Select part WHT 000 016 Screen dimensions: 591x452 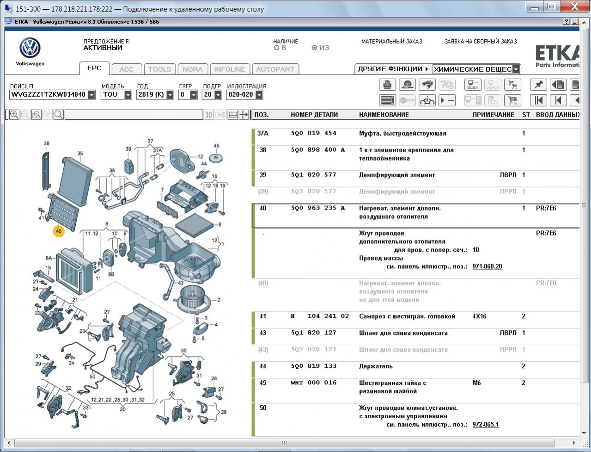pyautogui.click(x=313, y=383)
